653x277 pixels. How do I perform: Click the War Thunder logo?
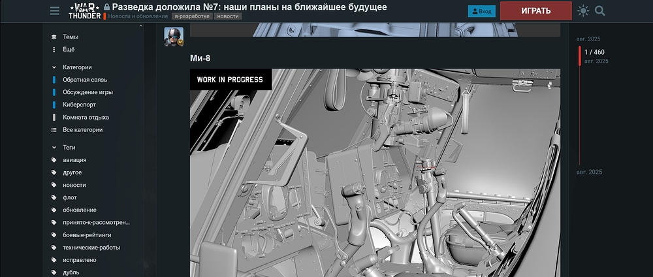click(x=84, y=11)
